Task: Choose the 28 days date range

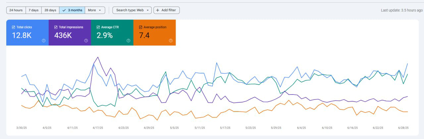Action: (50, 10)
